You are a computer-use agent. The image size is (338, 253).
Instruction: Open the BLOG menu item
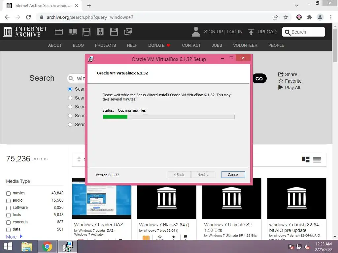coord(78,45)
